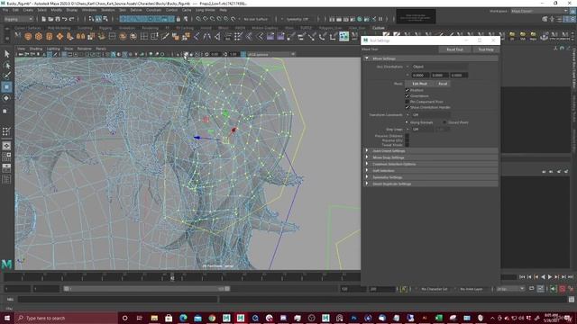
Task: Enable Pin Component Pivot
Action: click(407, 102)
